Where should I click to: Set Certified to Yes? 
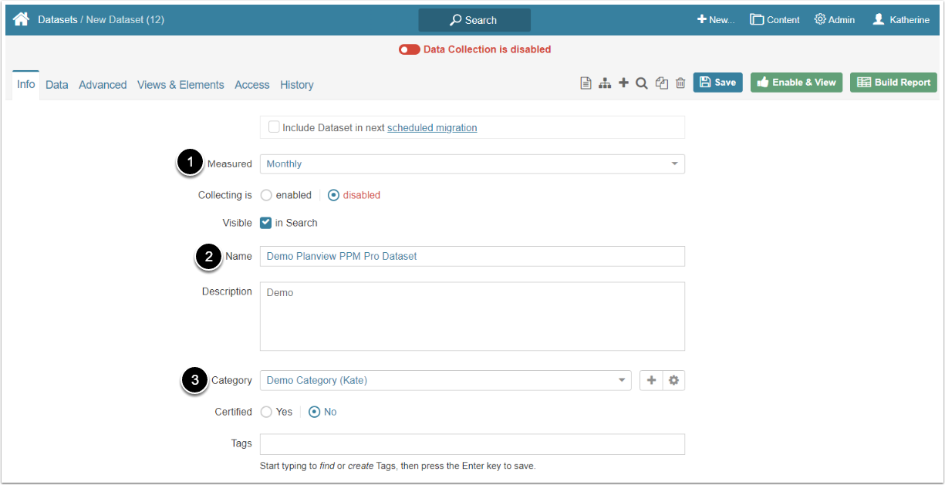click(266, 412)
